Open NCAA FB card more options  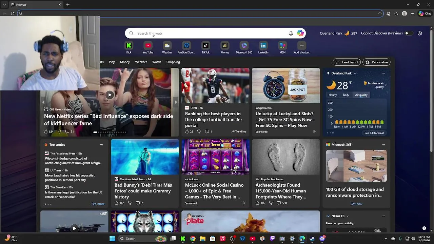(383, 216)
